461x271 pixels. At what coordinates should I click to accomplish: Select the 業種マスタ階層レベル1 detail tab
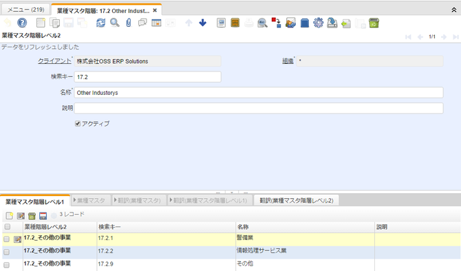(x=34, y=202)
